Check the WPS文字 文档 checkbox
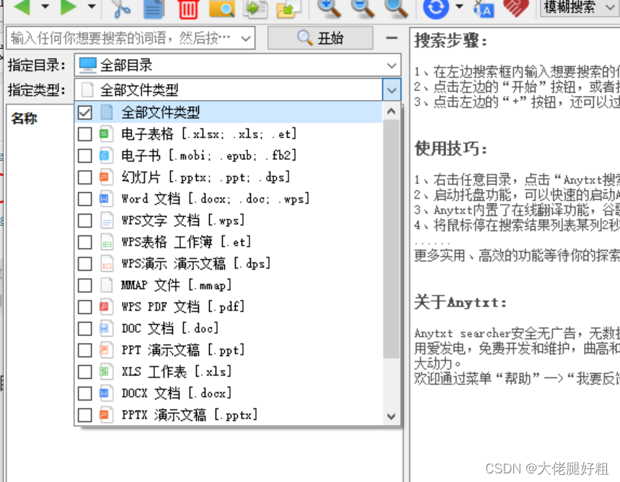 click(x=85, y=220)
